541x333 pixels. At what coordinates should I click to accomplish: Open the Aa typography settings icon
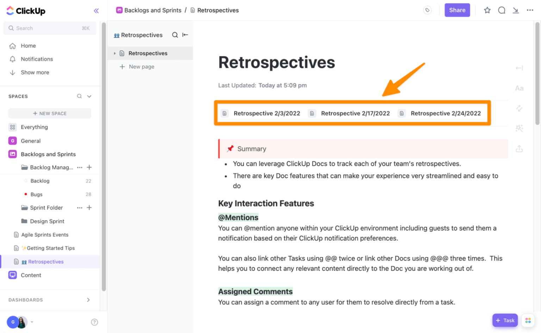coord(519,88)
